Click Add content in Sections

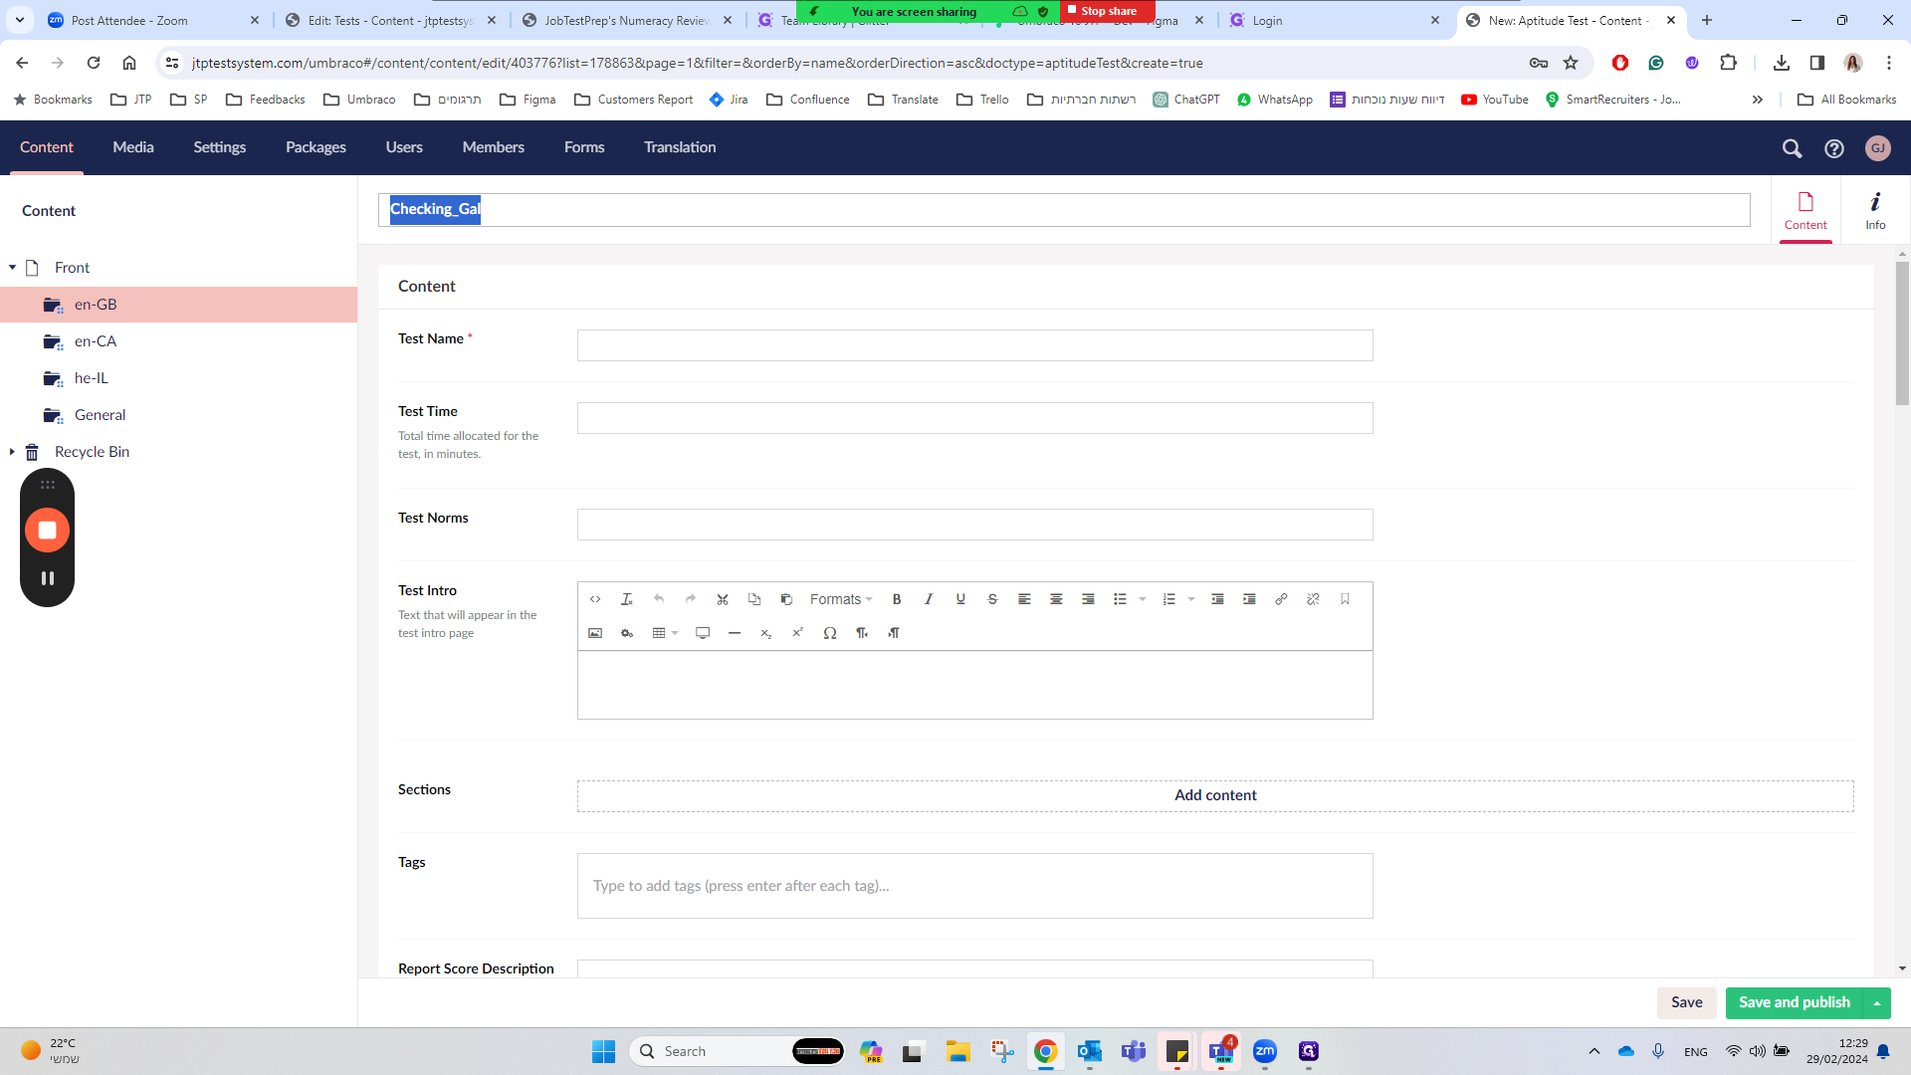click(1215, 795)
